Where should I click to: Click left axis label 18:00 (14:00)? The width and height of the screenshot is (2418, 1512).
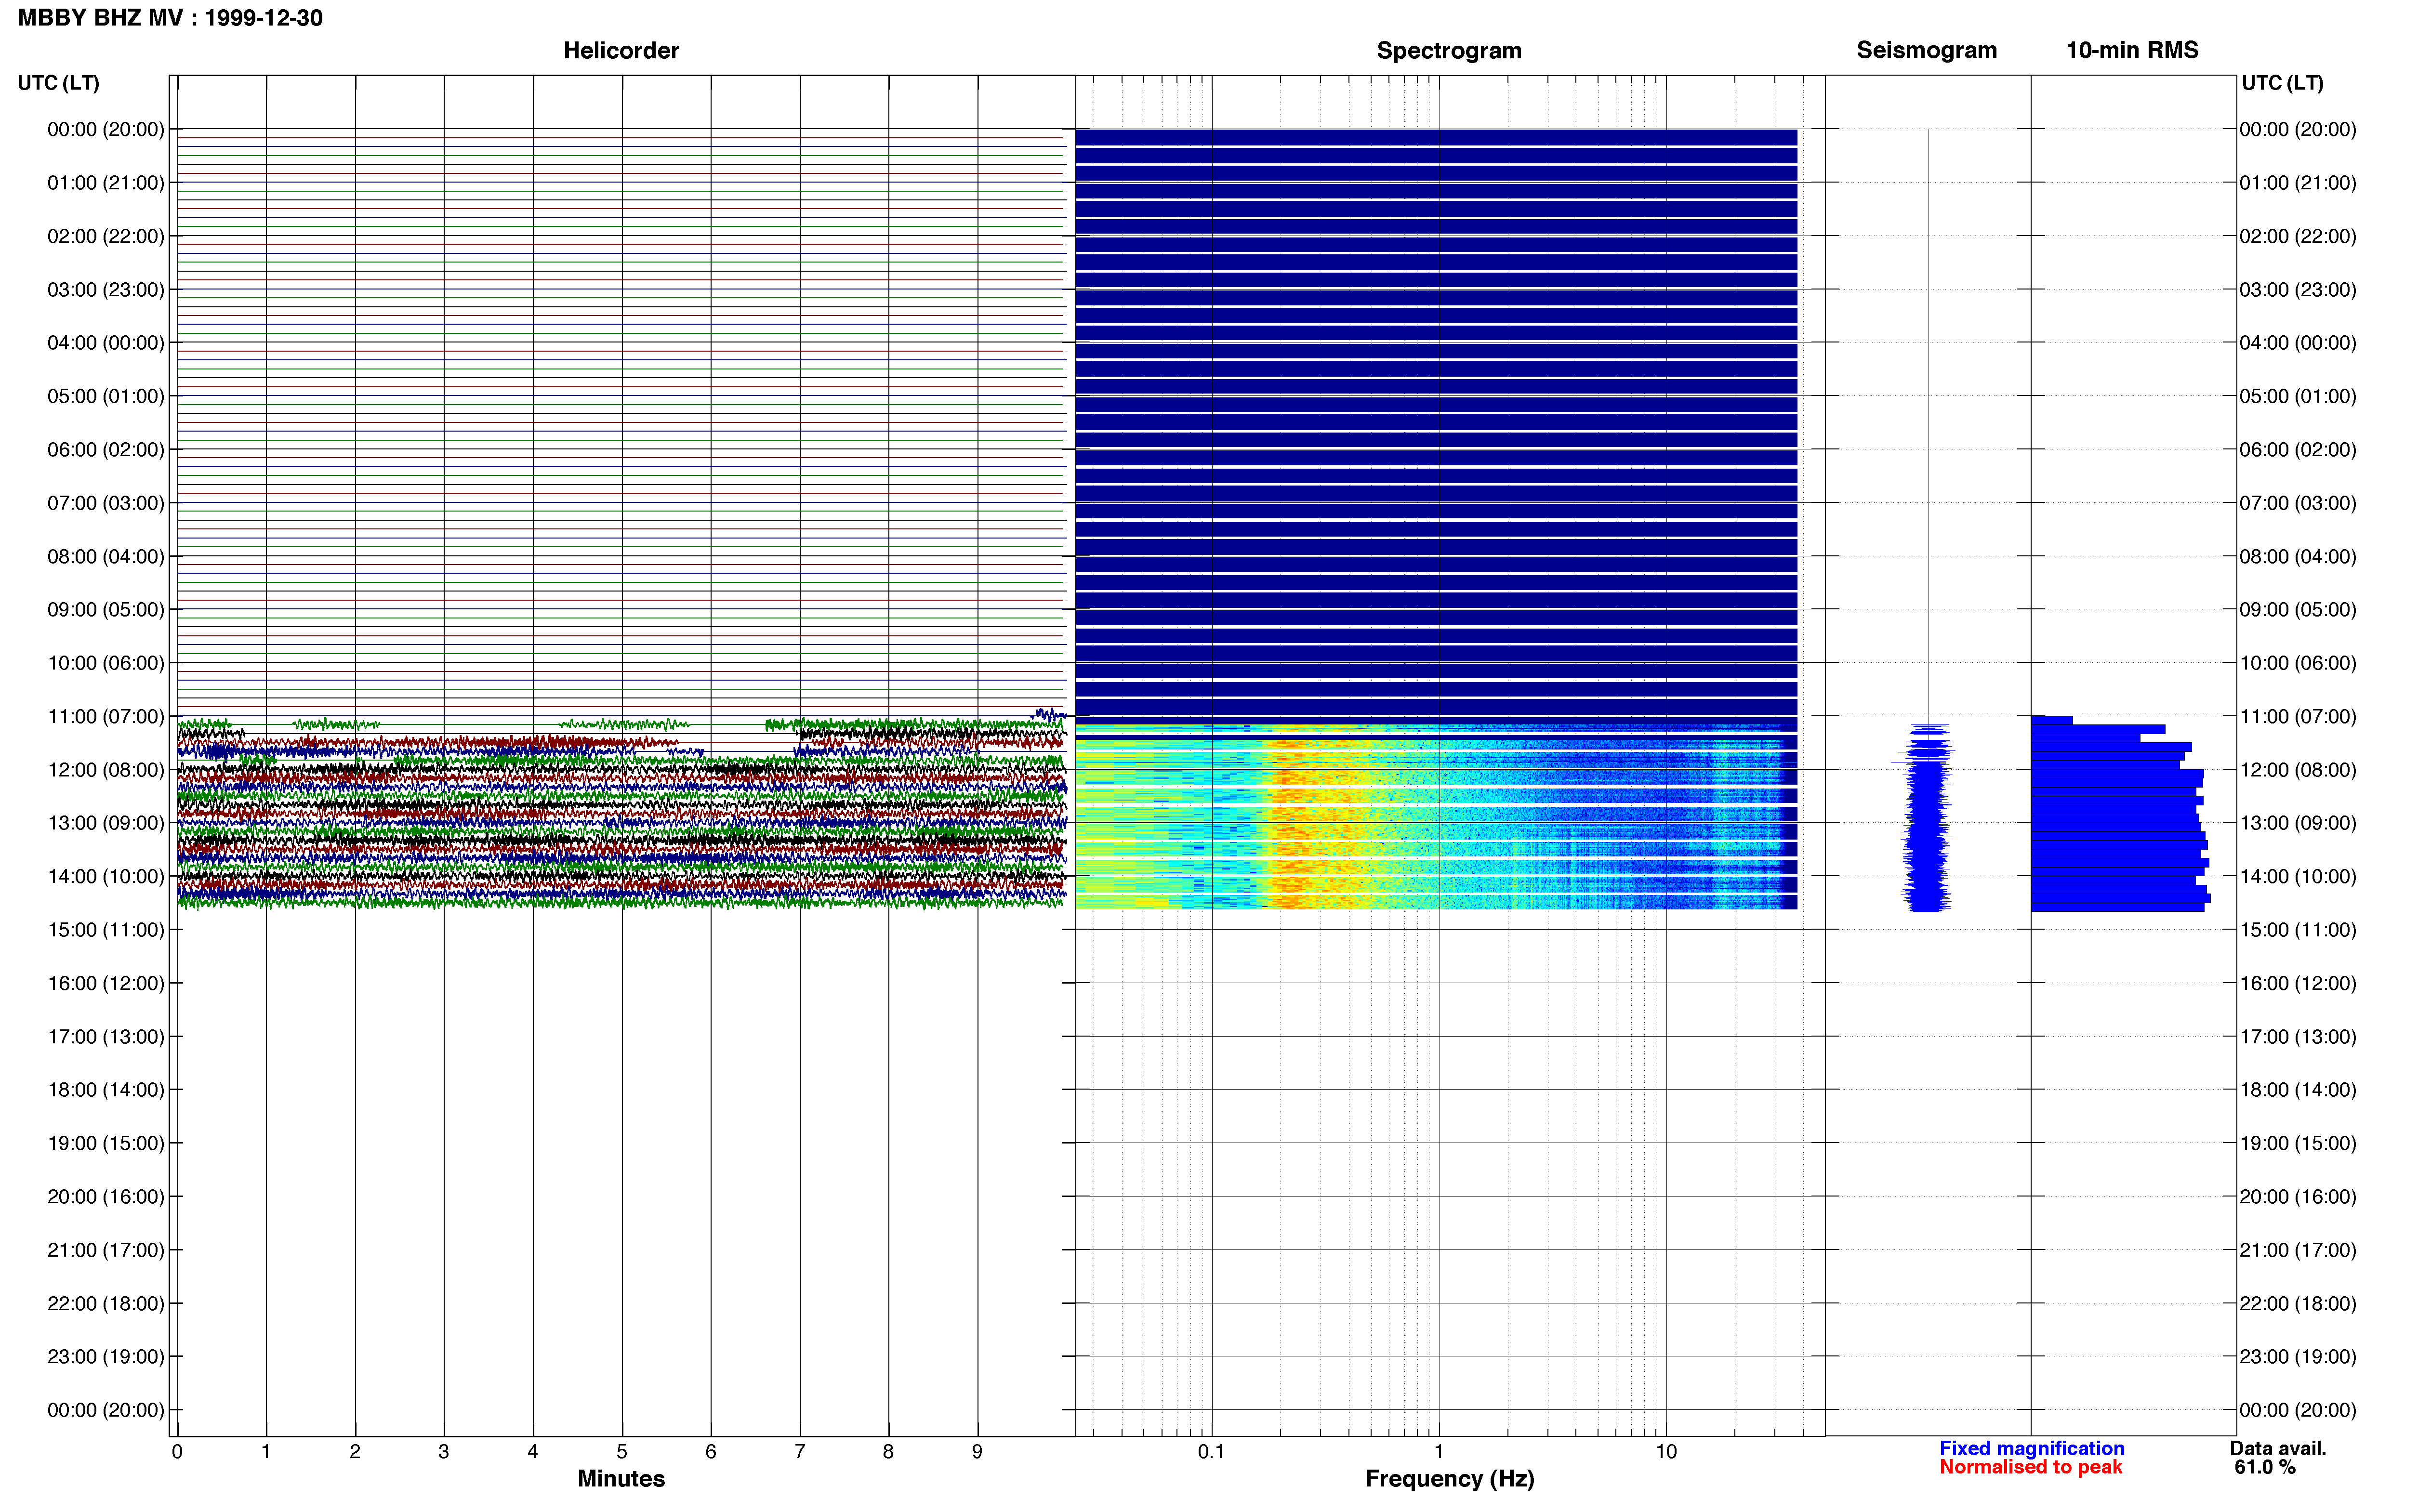(106, 1090)
